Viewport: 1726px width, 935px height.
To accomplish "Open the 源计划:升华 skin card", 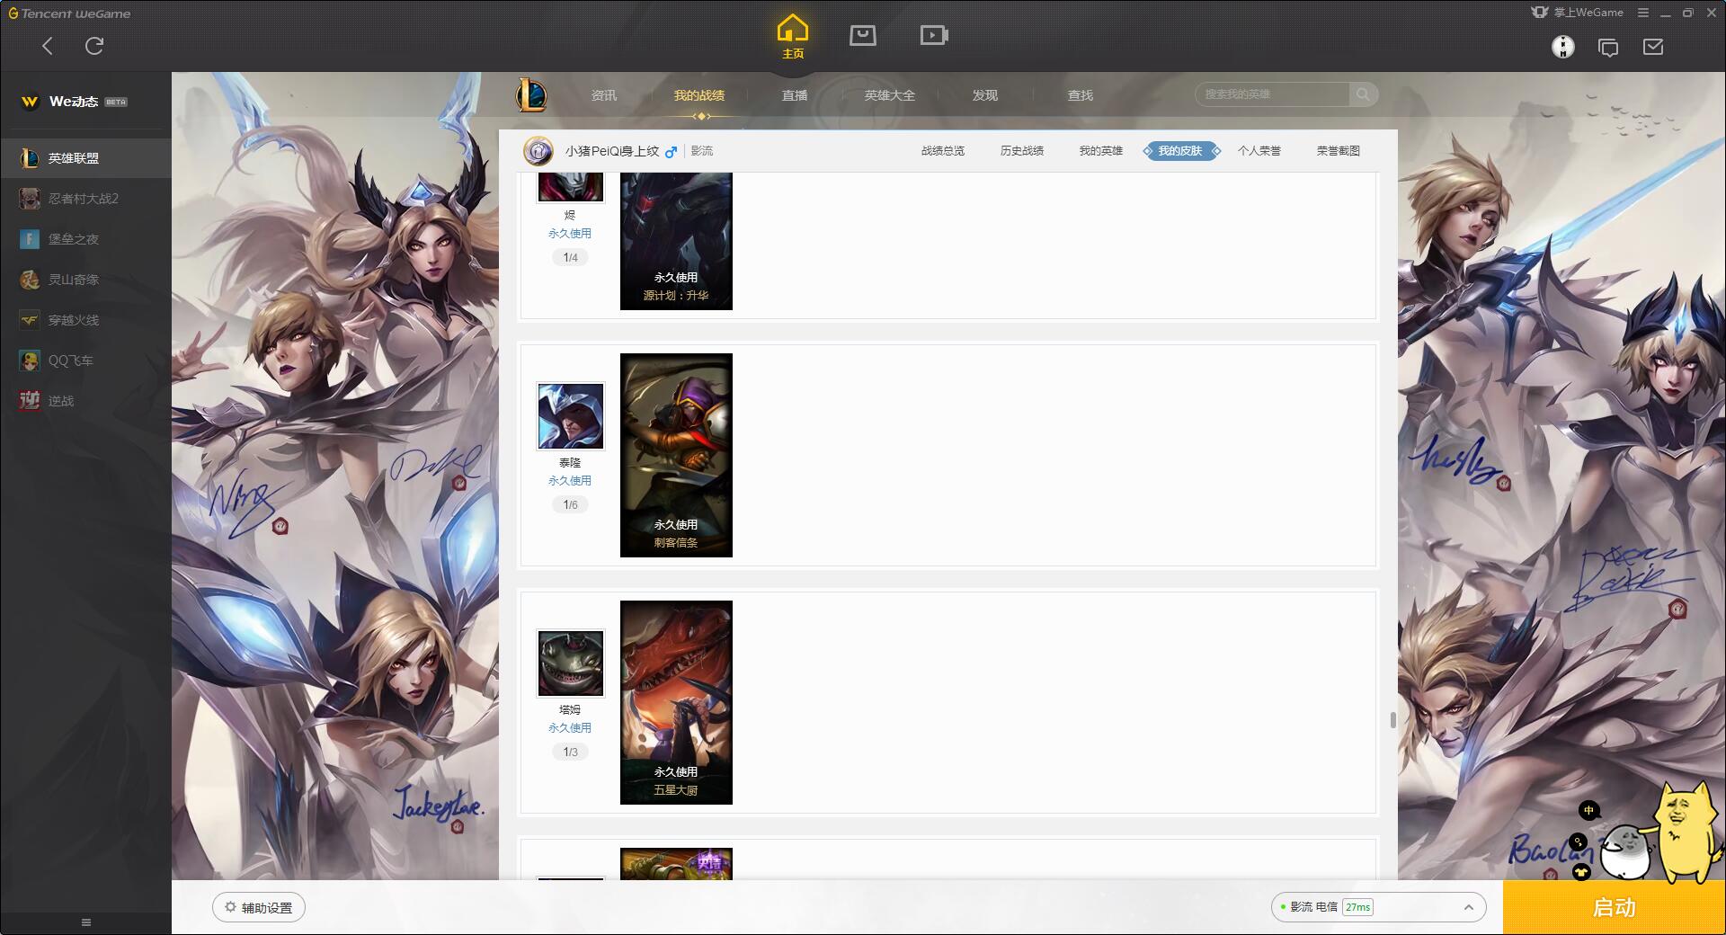I will point(676,241).
